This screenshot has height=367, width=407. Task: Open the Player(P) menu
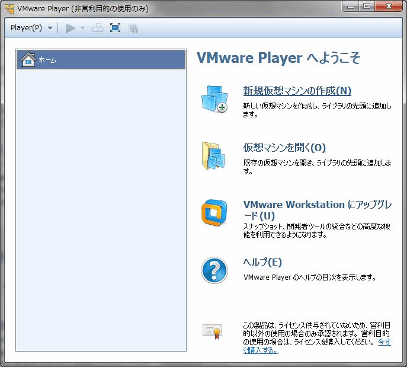pyautogui.click(x=26, y=27)
